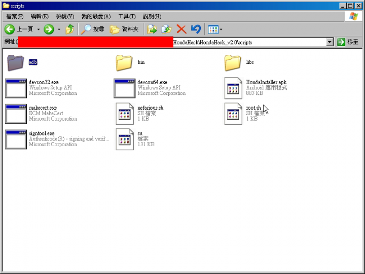Click the libs folder name label
365x274 pixels.
250,62
